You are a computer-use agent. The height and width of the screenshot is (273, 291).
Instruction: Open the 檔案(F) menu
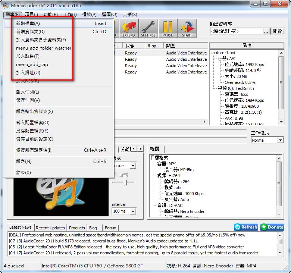[13, 14]
